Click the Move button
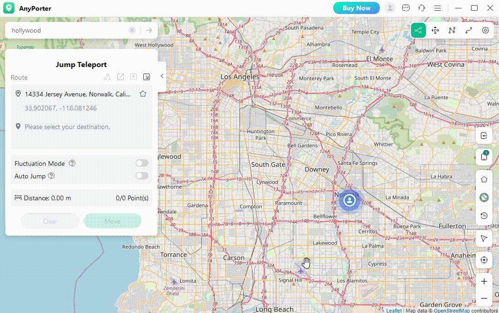Viewport: 499px width, 313px height. coord(113,221)
